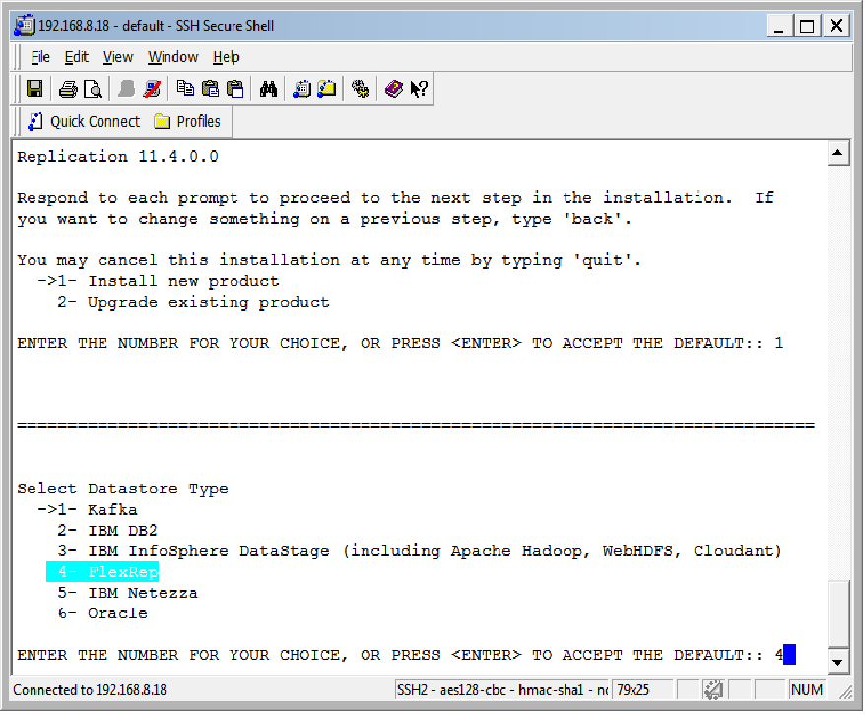Click the What's This context help icon
Viewport: 865px width, 715px height.
[x=419, y=90]
